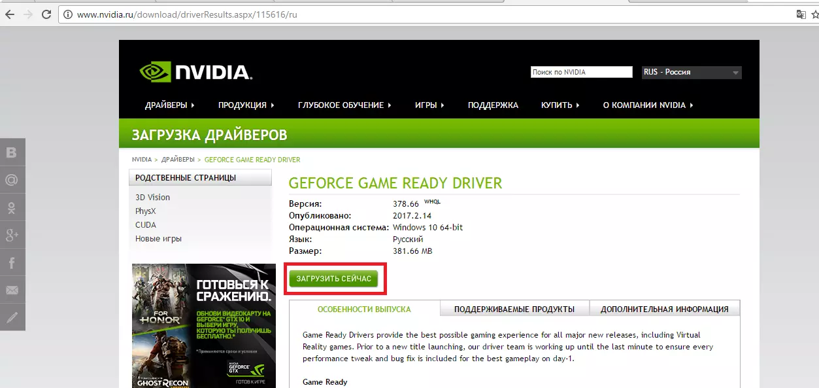Screen dimensions: 819x388
Task: Open the ПОДДЕРЖКА menu item
Action: [493, 105]
